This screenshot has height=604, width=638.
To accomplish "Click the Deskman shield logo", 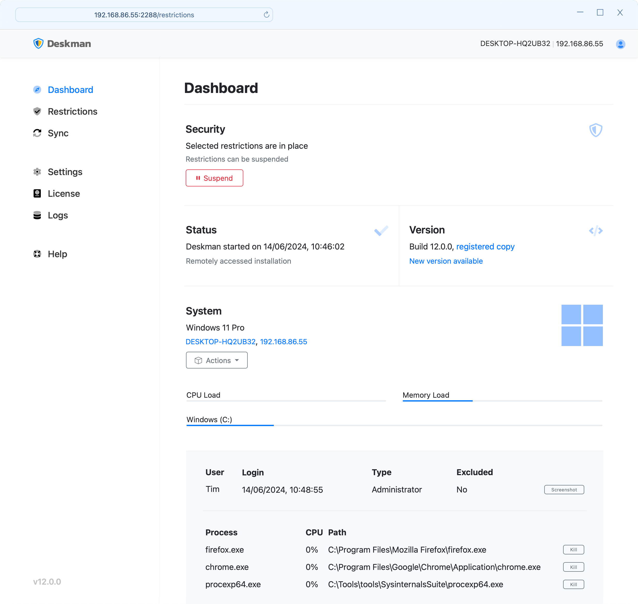I will (x=38, y=43).
